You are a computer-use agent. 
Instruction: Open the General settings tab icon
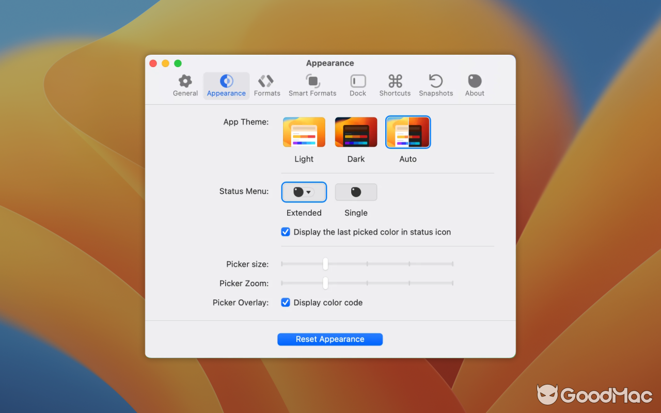point(185,81)
